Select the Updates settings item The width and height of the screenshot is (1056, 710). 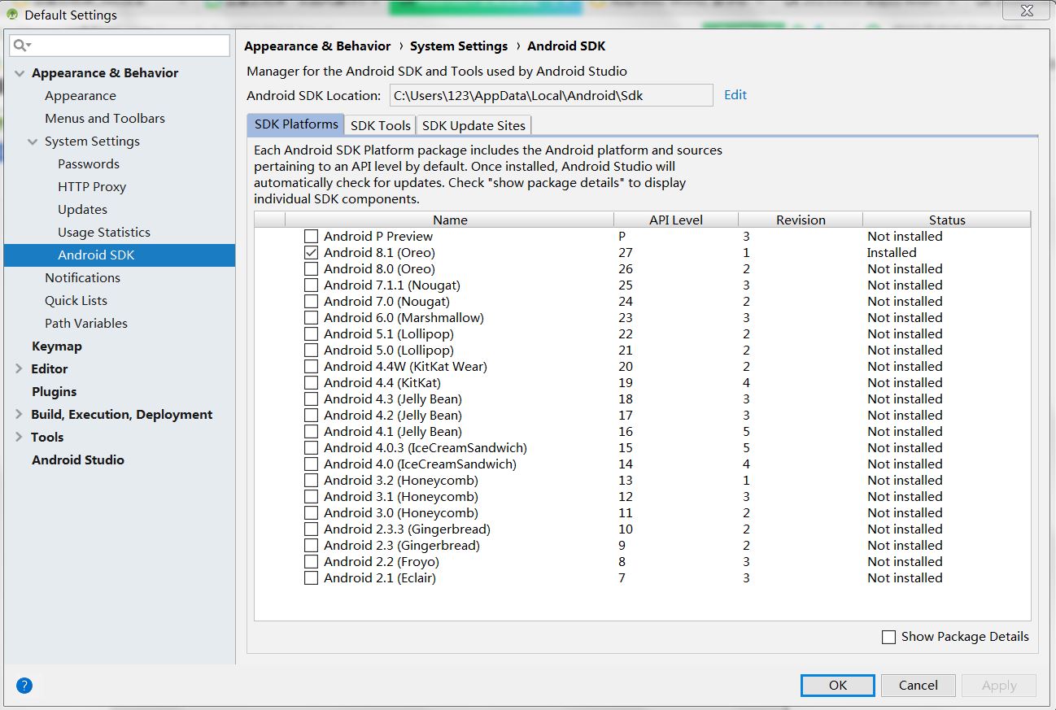82,210
